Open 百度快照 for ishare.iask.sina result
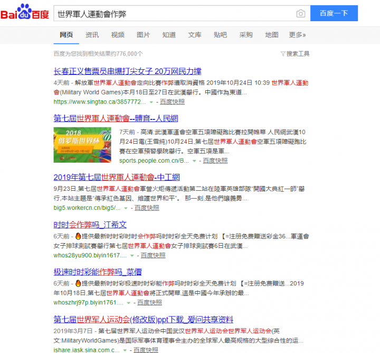The image size is (380, 353). pos(146,350)
